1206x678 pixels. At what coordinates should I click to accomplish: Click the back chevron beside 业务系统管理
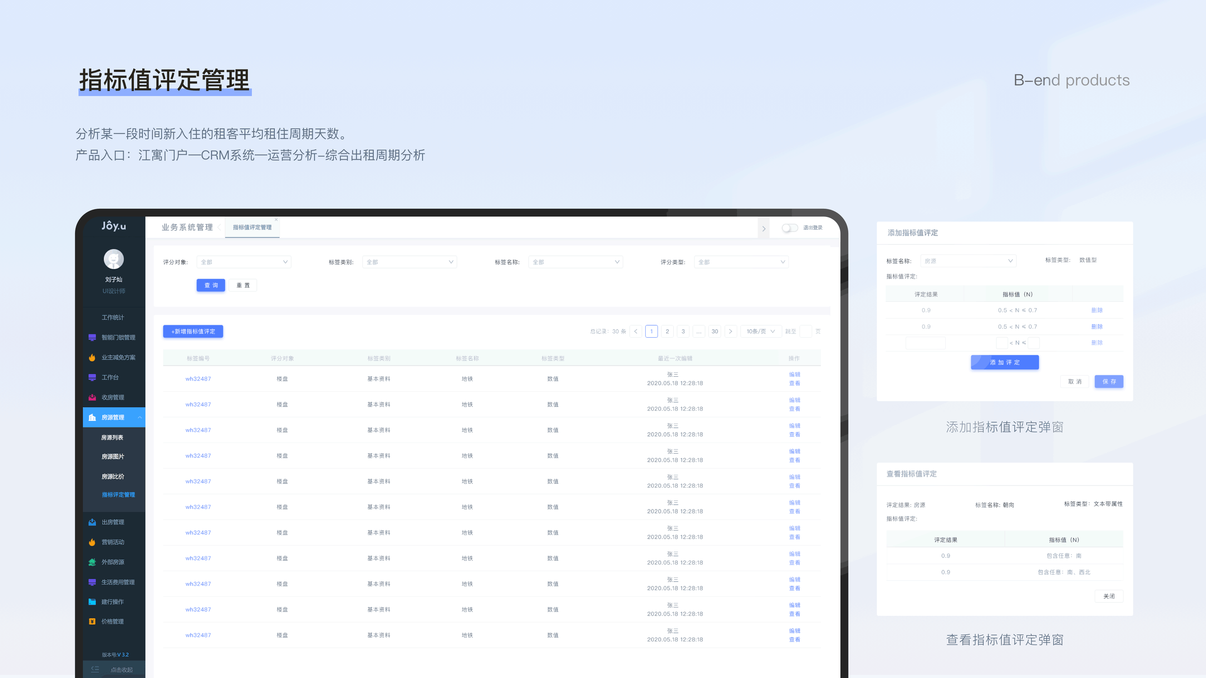(219, 227)
